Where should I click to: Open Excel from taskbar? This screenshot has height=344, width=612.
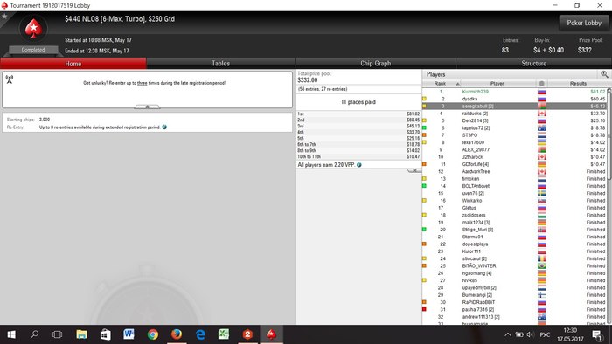pos(224,334)
